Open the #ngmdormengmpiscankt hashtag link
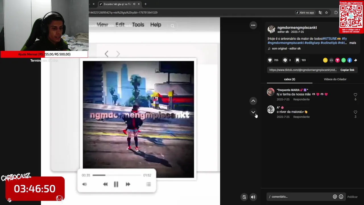Viewport: 364px width, 205px height. click(286, 43)
